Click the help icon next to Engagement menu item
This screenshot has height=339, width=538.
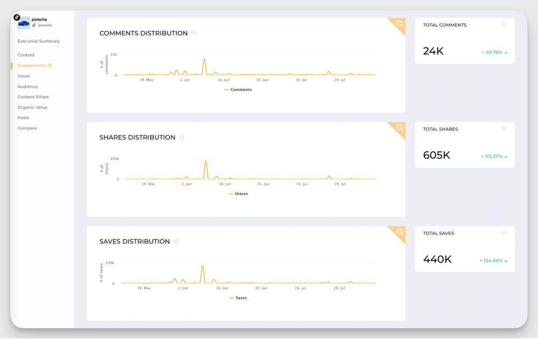(x=49, y=65)
